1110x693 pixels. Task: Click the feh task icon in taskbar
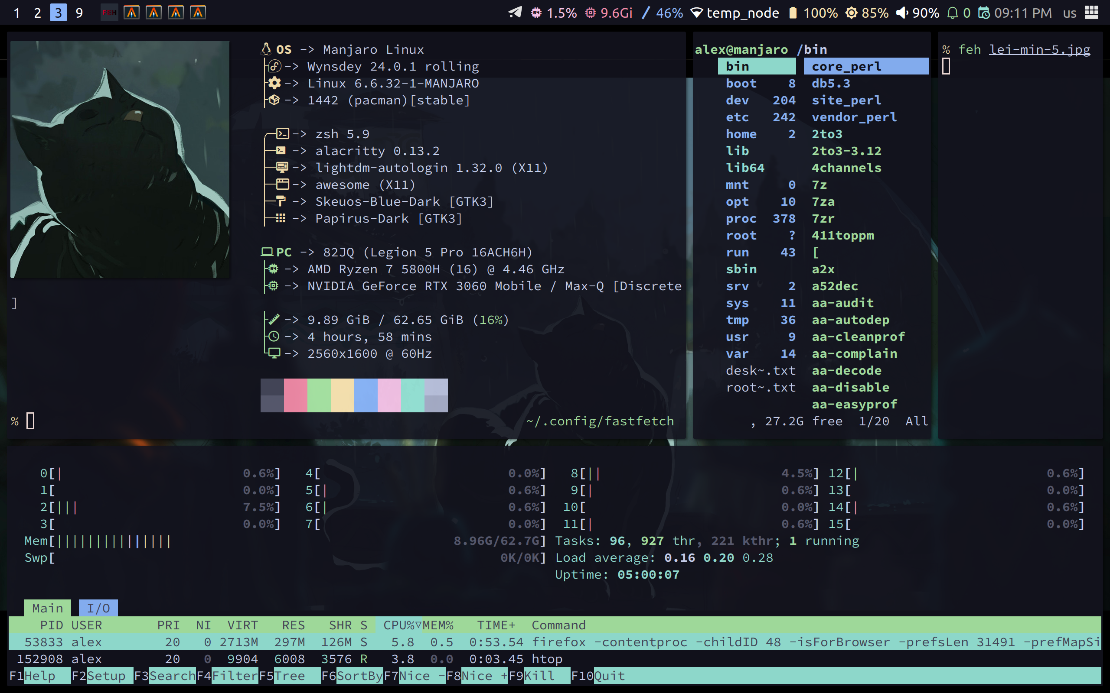coord(109,13)
